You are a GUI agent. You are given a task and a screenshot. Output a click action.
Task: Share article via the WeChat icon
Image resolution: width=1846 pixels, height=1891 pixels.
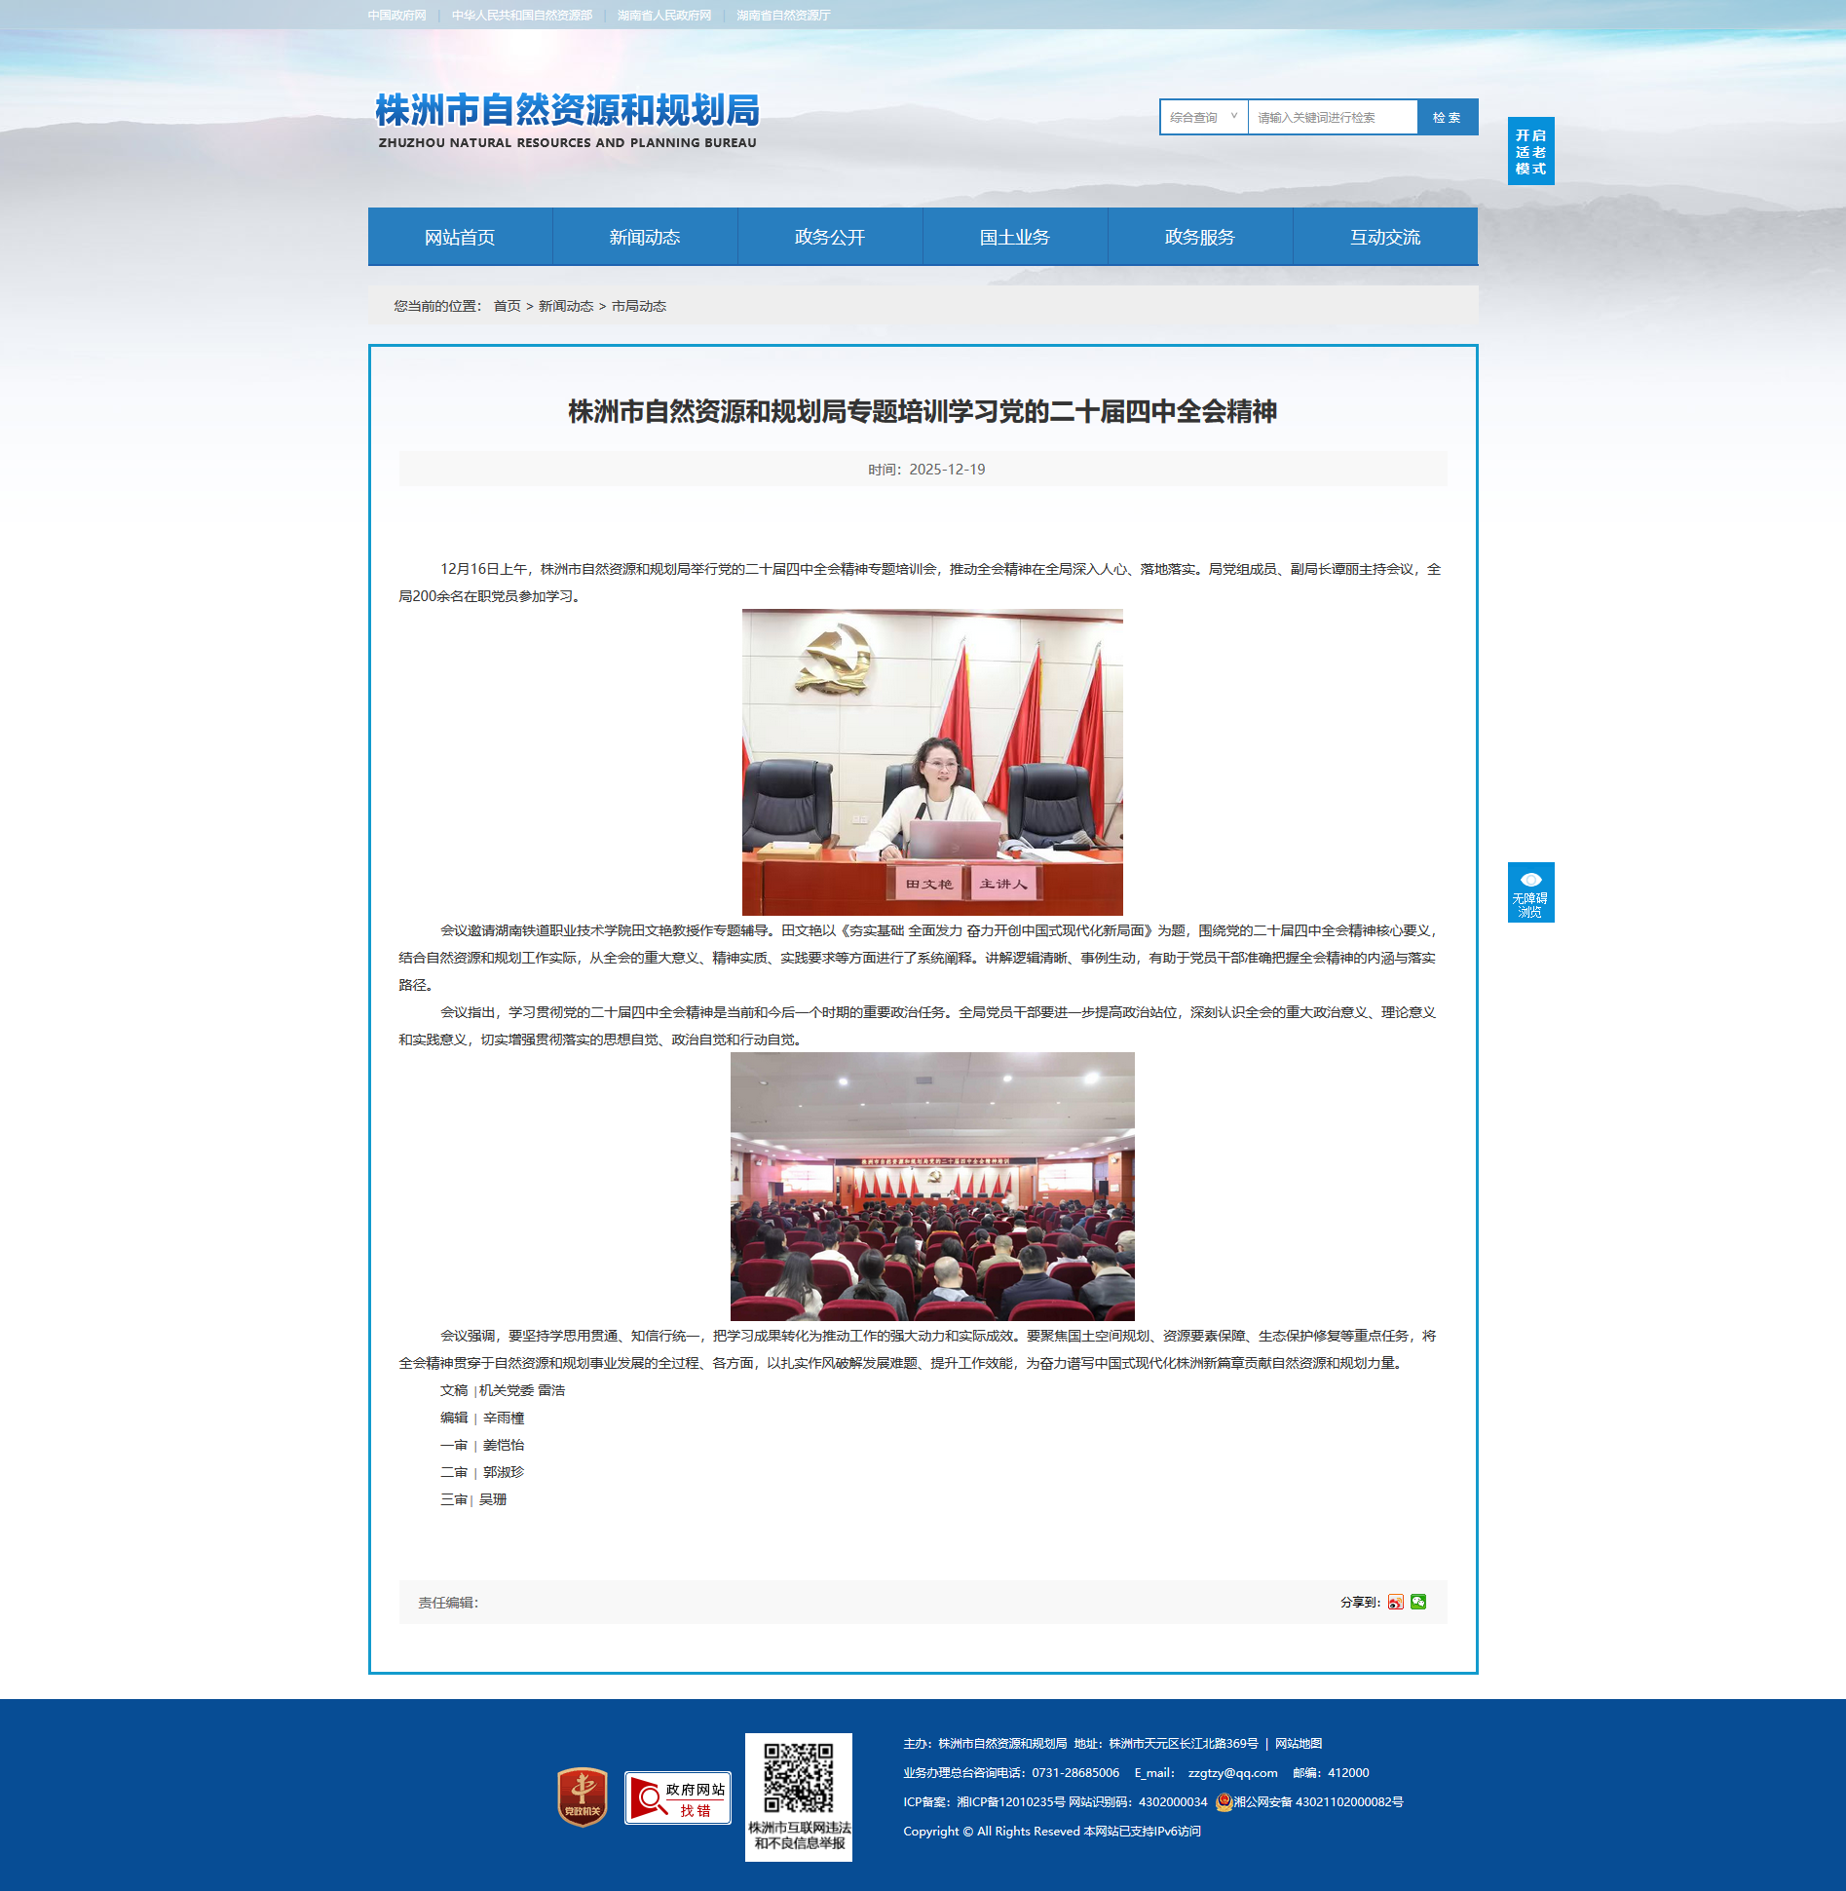(x=1418, y=1602)
